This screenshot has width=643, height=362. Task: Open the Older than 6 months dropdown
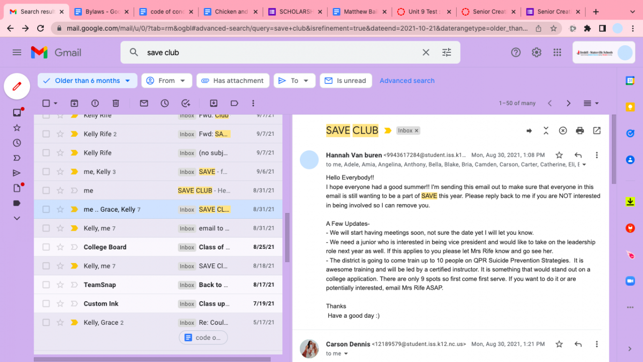[x=87, y=80]
